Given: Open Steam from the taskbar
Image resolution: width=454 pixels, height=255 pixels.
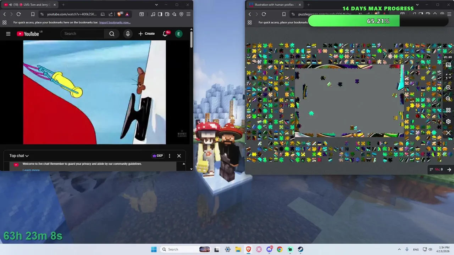Looking at the screenshot, I should click(x=300, y=249).
